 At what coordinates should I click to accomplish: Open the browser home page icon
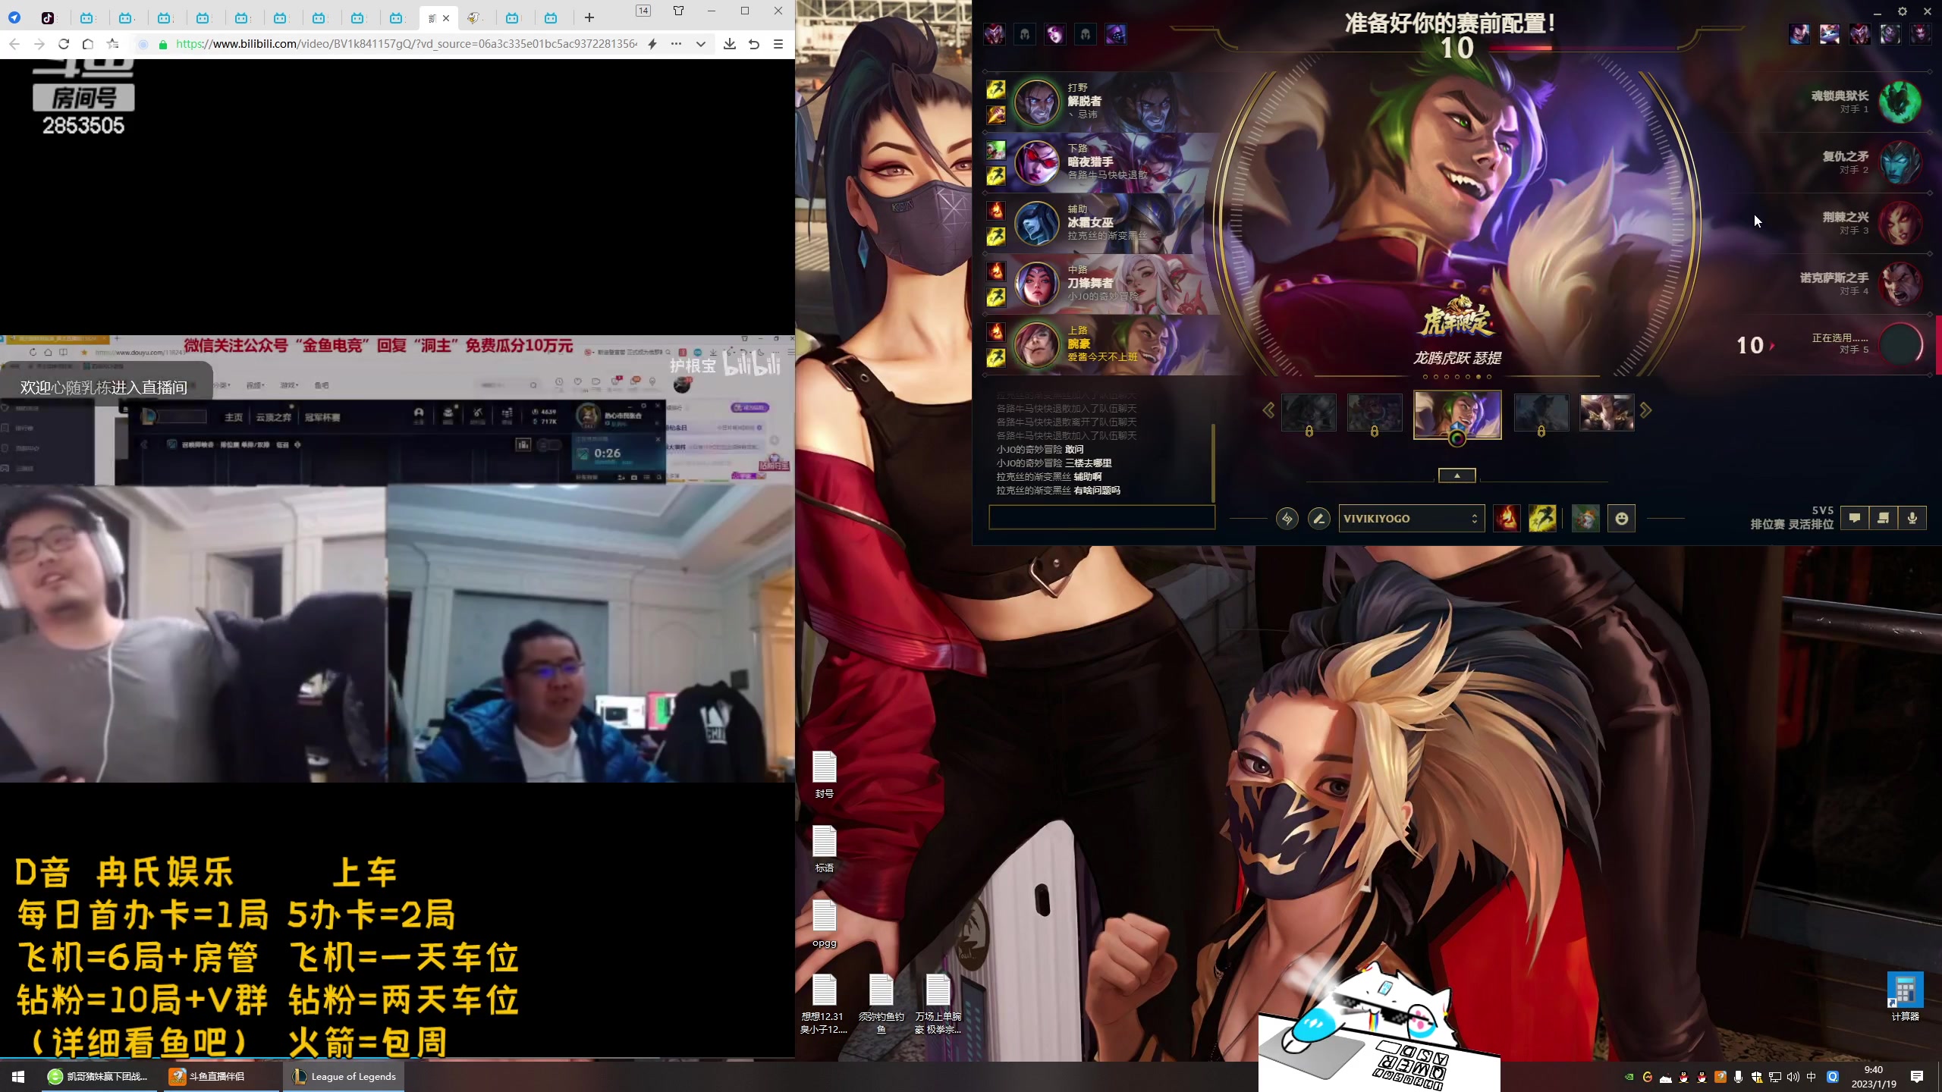tap(88, 44)
